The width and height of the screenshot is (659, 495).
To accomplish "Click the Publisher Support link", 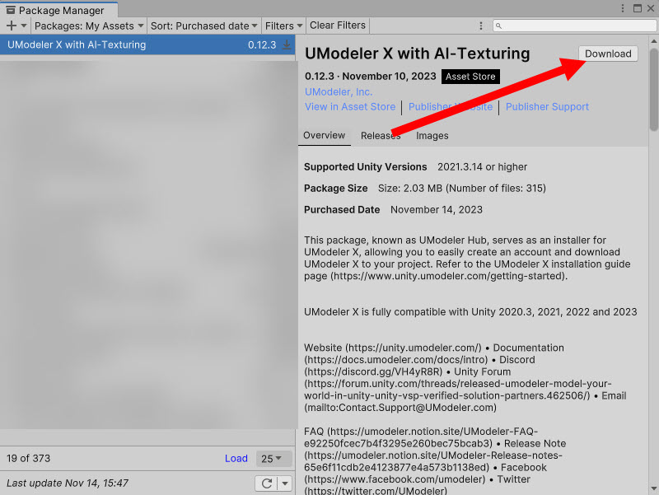I will 547,107.
